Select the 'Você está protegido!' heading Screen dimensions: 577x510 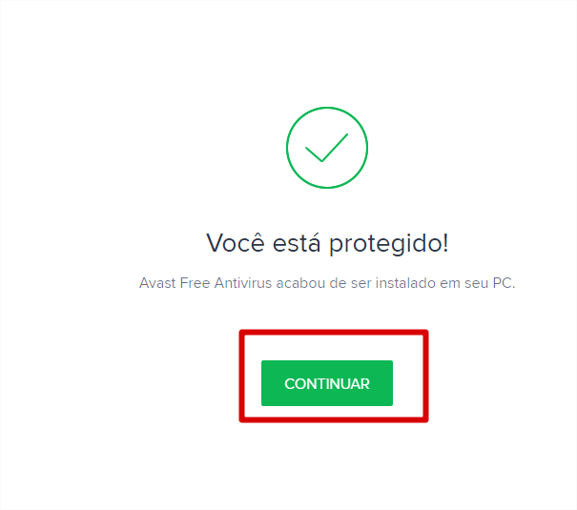pos(327,244)
